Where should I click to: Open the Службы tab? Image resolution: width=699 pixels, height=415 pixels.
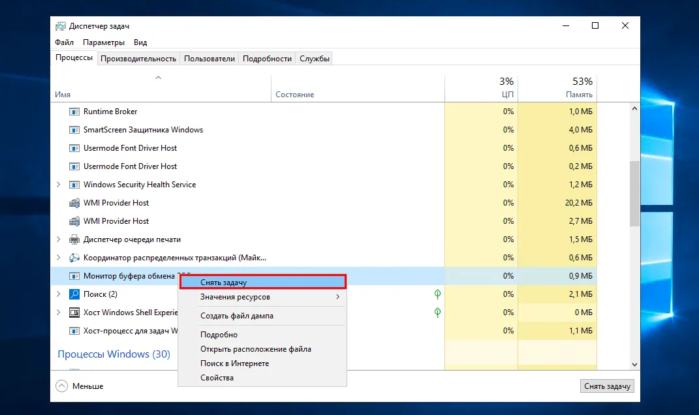click(x=314, y=58)
